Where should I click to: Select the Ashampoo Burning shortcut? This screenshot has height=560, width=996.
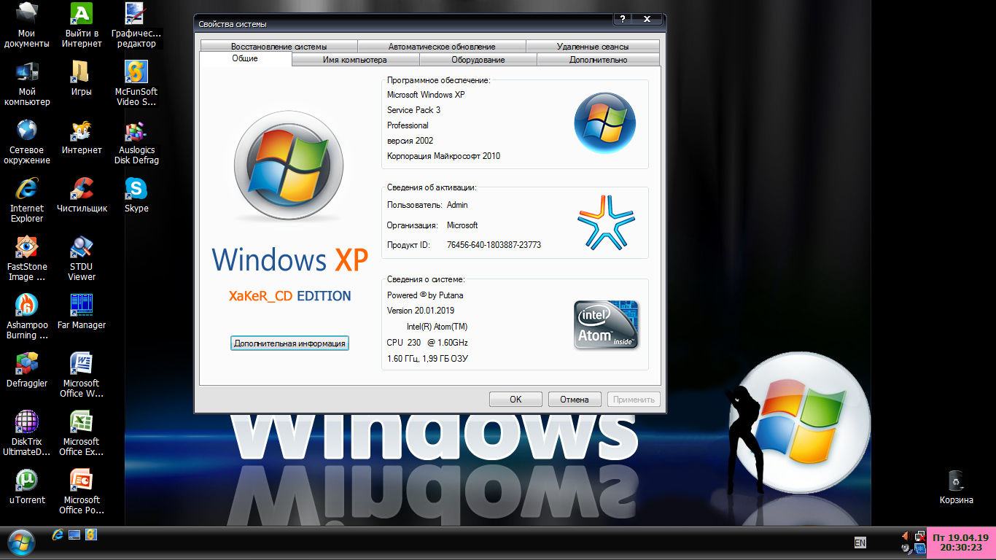[x=27, y=317]
